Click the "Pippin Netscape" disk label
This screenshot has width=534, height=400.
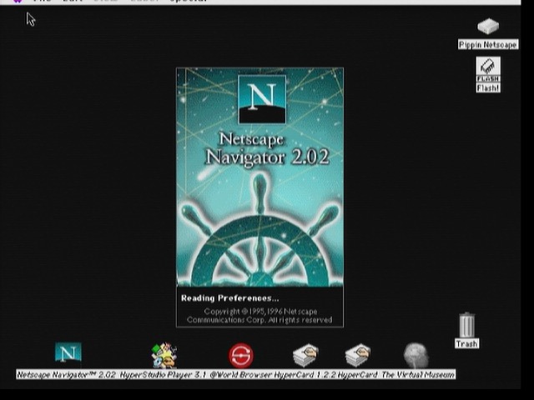488,44
